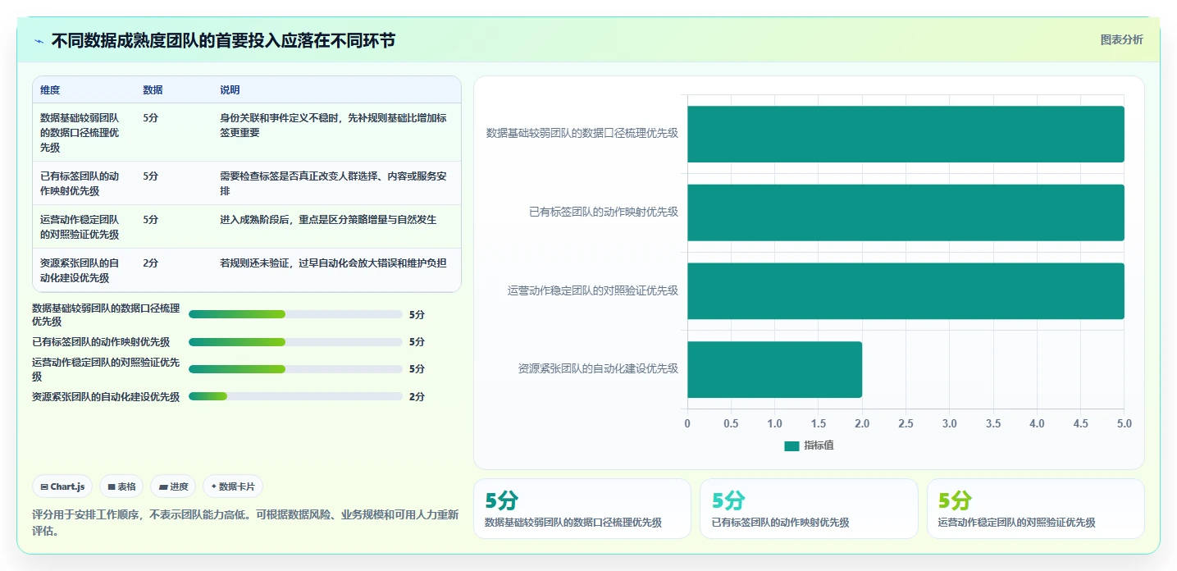Click description 需要检查标签是否真正改变人群选择

(x=333, y=184)
